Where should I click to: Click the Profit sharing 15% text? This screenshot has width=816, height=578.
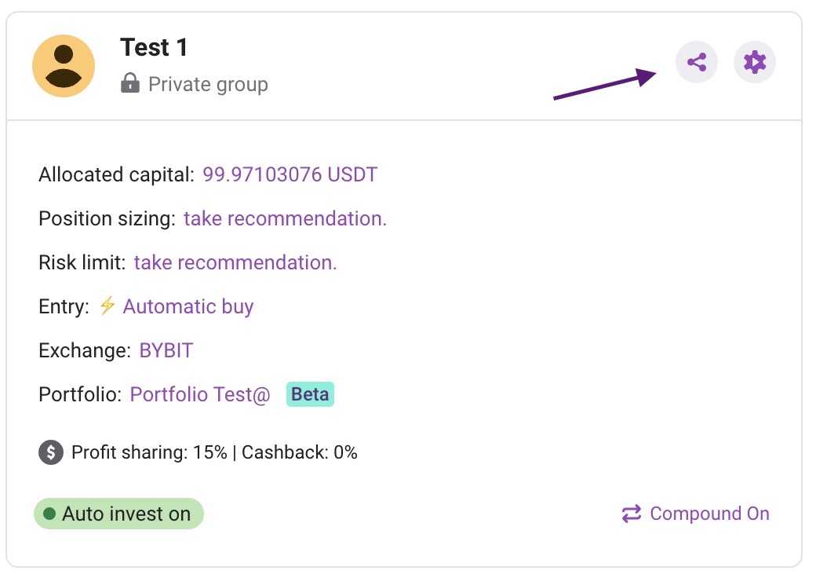(149, 452)
